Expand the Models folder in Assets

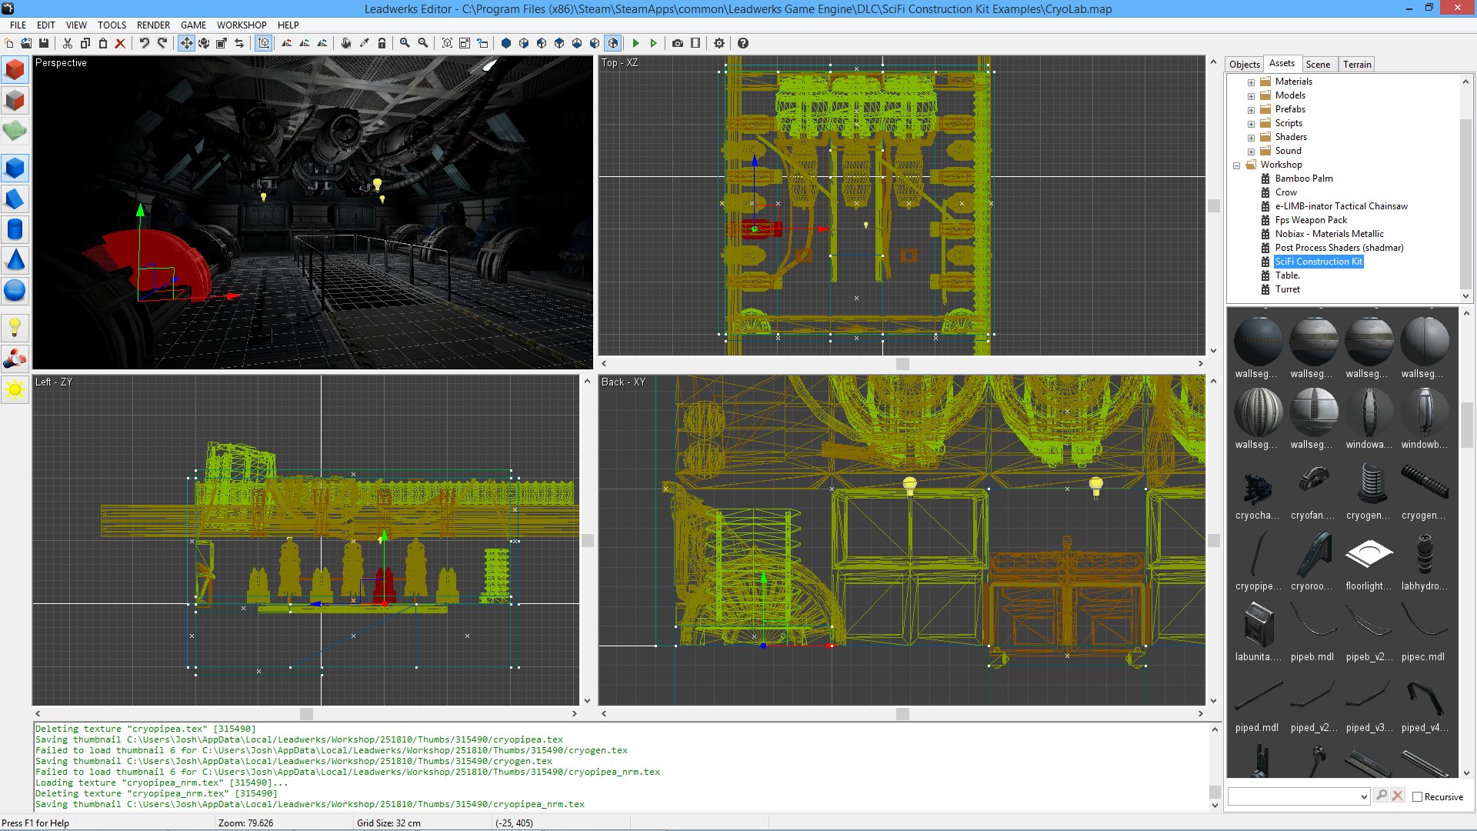(1250, 95)
